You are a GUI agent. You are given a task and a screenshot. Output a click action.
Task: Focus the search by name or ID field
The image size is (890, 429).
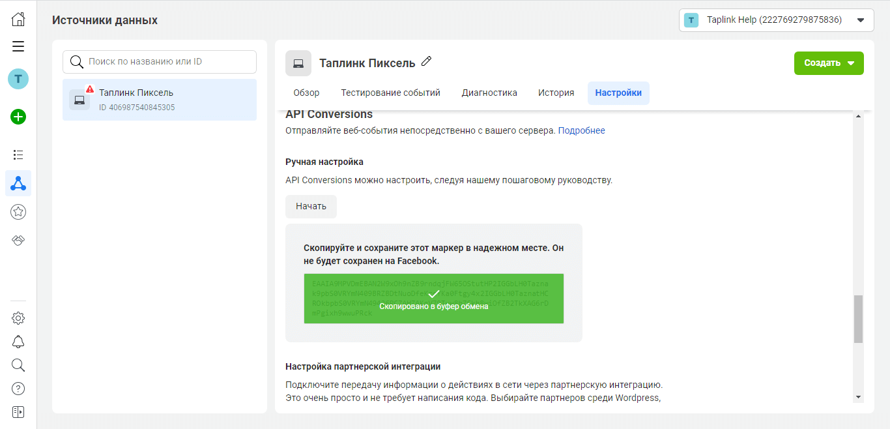[160, 62]
